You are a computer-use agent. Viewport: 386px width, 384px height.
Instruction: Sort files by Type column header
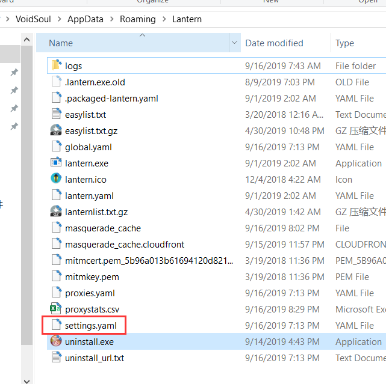(358, 43)
